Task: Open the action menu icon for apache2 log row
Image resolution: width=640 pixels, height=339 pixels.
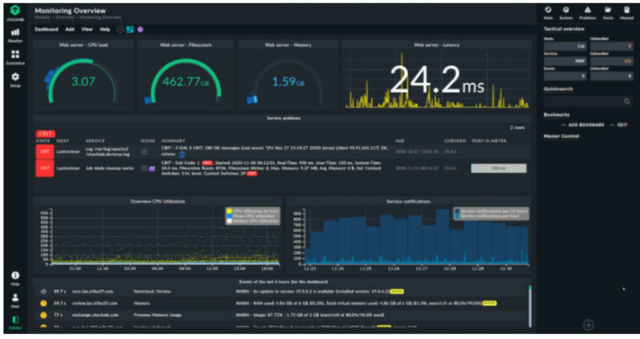Action: 144,152
